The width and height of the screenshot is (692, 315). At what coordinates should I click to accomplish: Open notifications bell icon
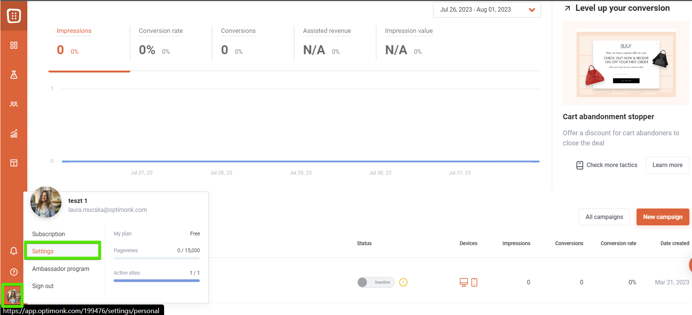14,251
